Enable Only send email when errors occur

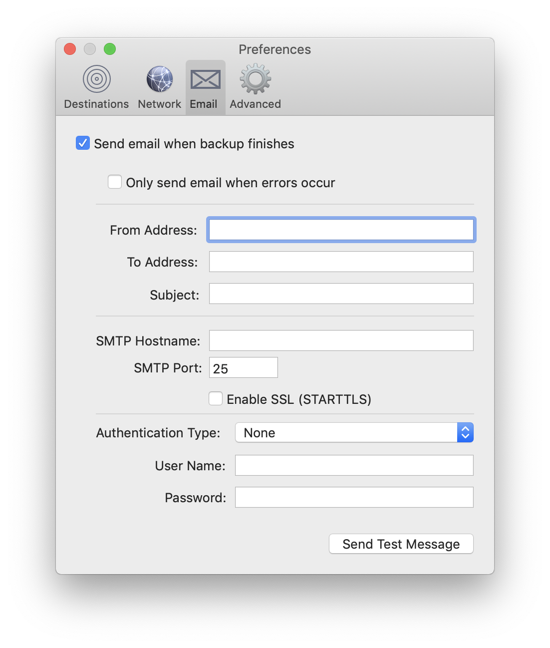(x=115, y=182)
